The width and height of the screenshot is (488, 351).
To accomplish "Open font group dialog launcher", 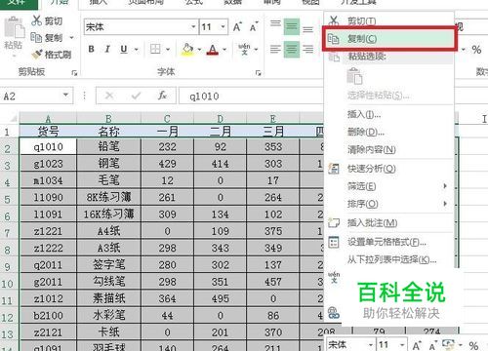I will tap(259, 73).
